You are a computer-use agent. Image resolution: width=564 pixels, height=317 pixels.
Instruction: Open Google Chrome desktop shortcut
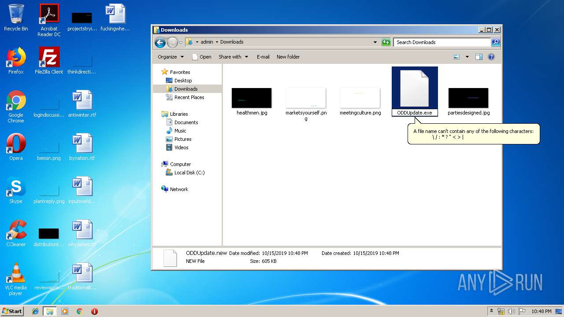tap(16, 107)
